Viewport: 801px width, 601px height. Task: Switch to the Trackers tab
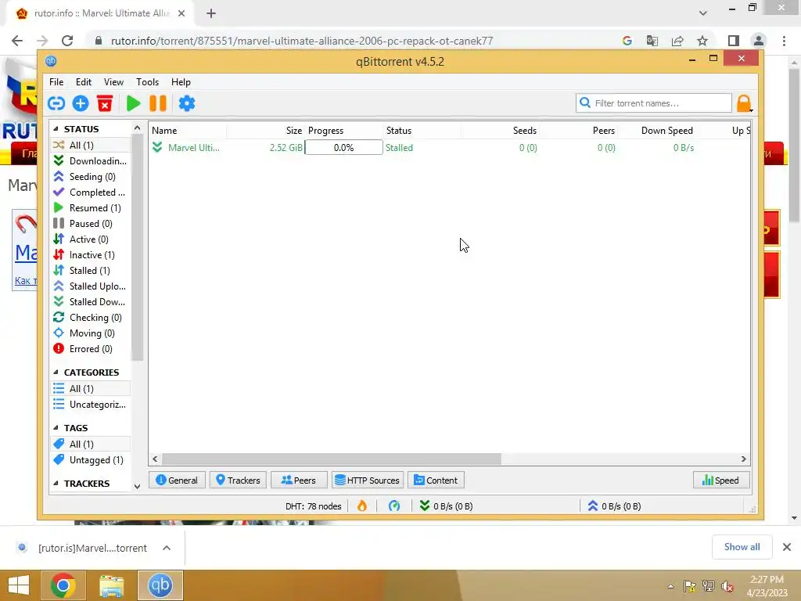click(238, 480)
